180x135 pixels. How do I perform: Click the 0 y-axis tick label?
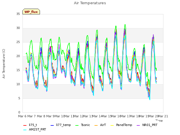point(19,112)
